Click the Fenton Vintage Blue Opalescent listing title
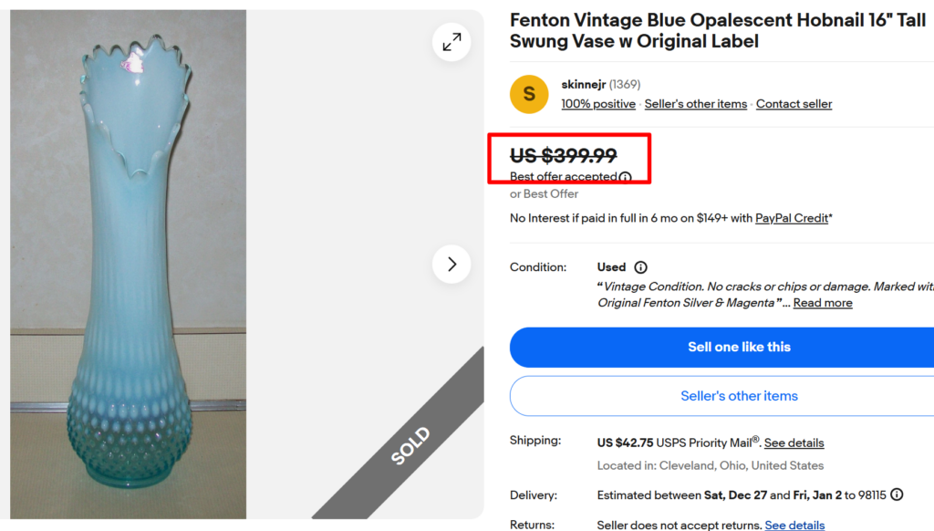The height and width of the screenshot is (531, 934). pos(718,31)
